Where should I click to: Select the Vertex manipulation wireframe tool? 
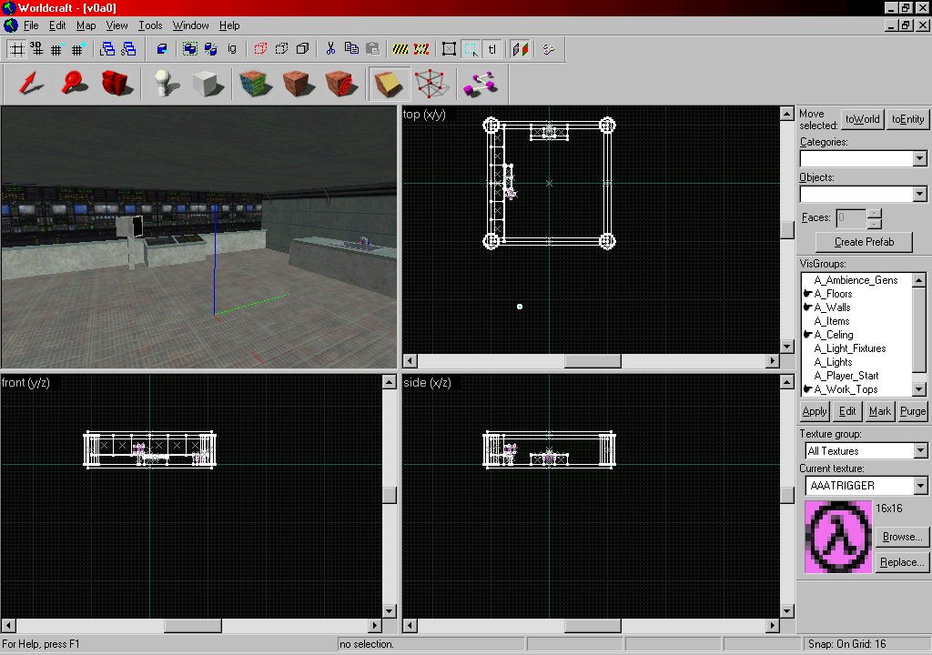coord(431,83)
